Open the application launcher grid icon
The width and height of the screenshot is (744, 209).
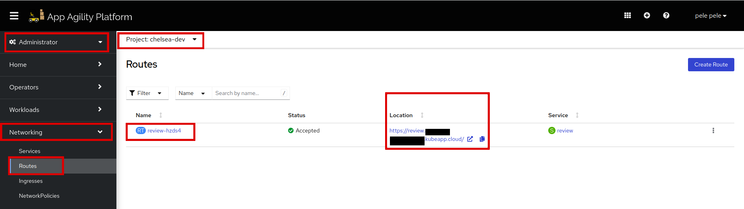pyautogui.click(x=627, y=15)
